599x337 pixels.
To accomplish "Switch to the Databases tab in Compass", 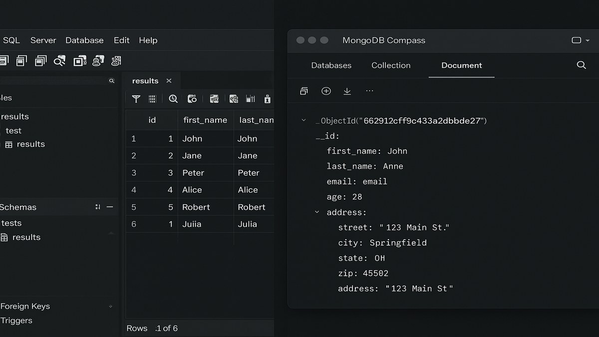I will tap(331, 65).
